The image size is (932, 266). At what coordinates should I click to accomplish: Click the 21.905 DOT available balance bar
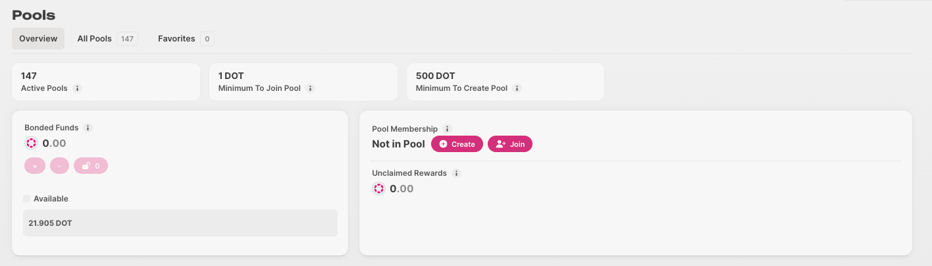180,223
